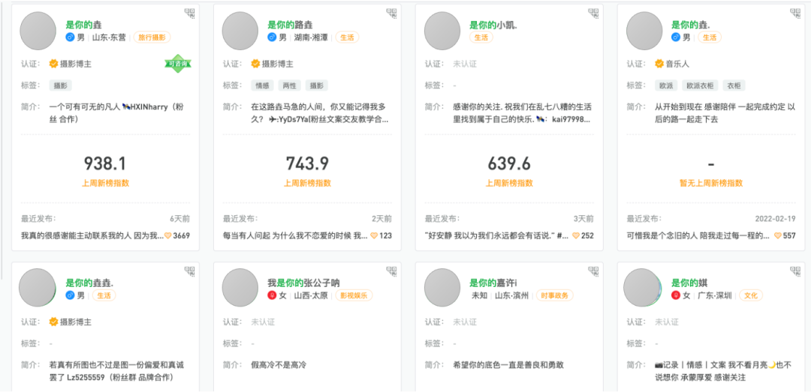Click avatar of 是你的小凯
This screenshot has width=811, height=392.
[442, 31]
